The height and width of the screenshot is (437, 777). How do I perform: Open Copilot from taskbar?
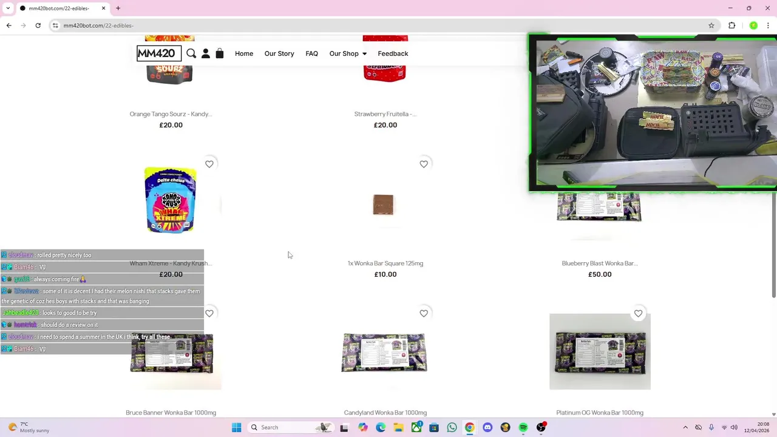point(363,427)
